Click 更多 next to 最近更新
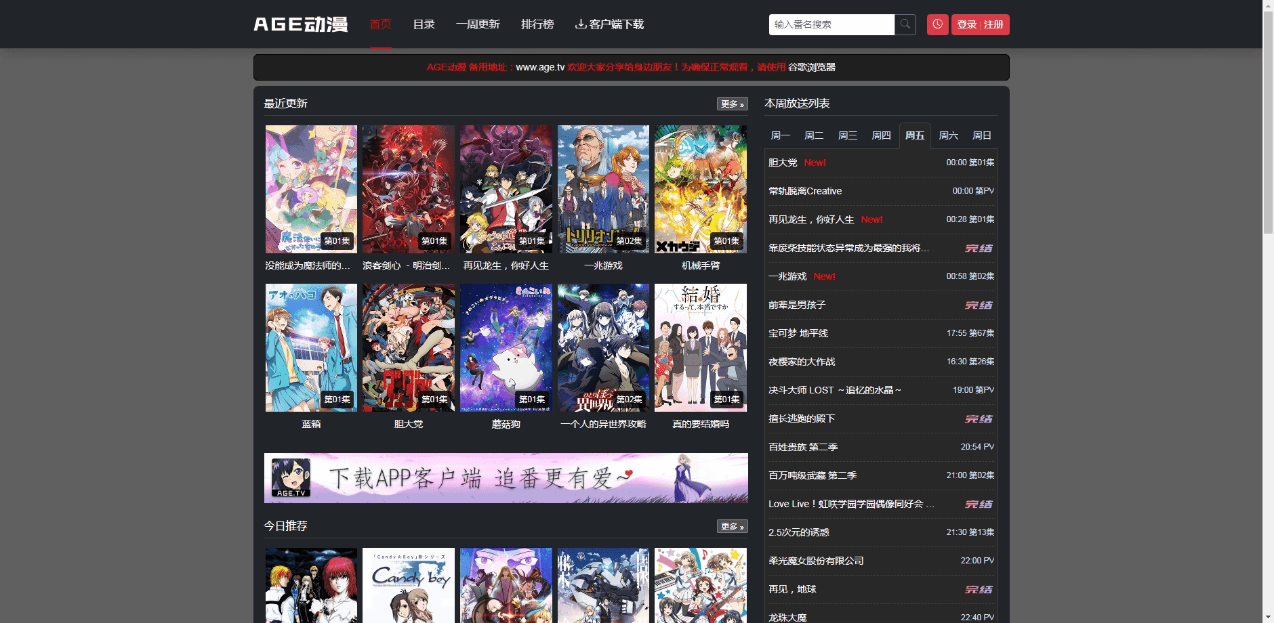 733,104
